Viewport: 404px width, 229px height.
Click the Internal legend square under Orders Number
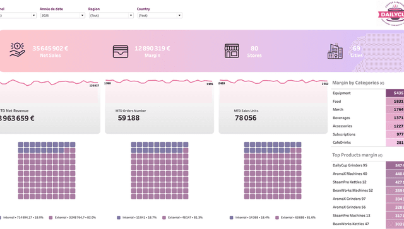[119, 218]
